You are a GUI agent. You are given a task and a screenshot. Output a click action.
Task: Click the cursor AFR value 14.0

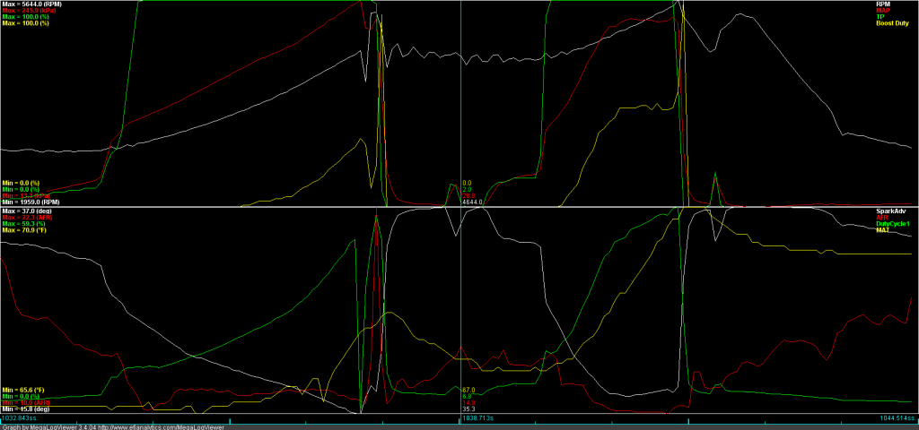click(x=468, y=402)
